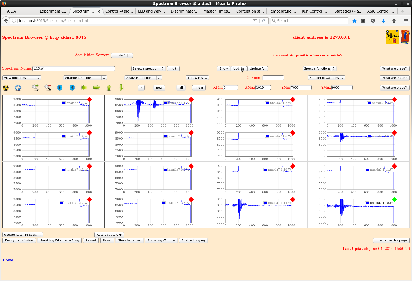Switch to the ASIC Control tab
Image resolution: width=412 pixels, height=281 pixels.
(x=381, y=11)
